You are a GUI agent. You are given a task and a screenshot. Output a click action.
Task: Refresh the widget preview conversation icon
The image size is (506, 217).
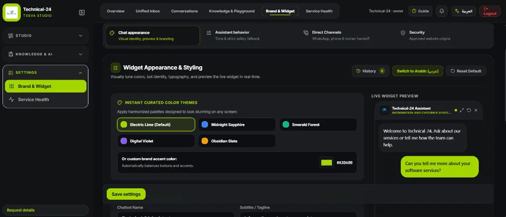point(469,110)
